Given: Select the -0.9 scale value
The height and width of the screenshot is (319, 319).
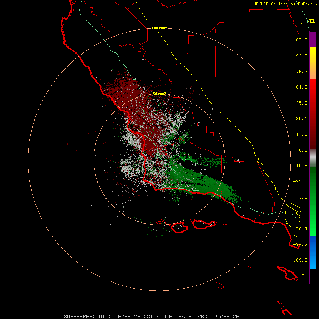Looking at the screenshot, I should coord(302,150).
